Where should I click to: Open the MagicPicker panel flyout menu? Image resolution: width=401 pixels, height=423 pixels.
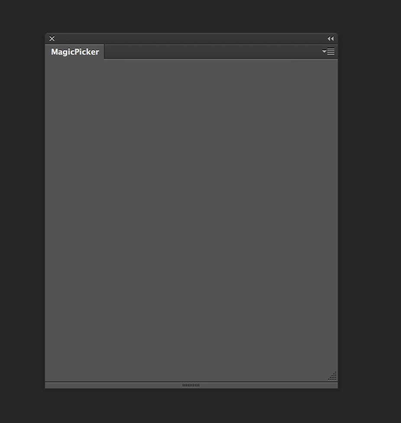328,51
